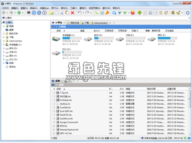The height and width of the screenshot is (143, 192).
Task: Toggle the dual pane toolbar button
Action: click(x=155, y=13)
